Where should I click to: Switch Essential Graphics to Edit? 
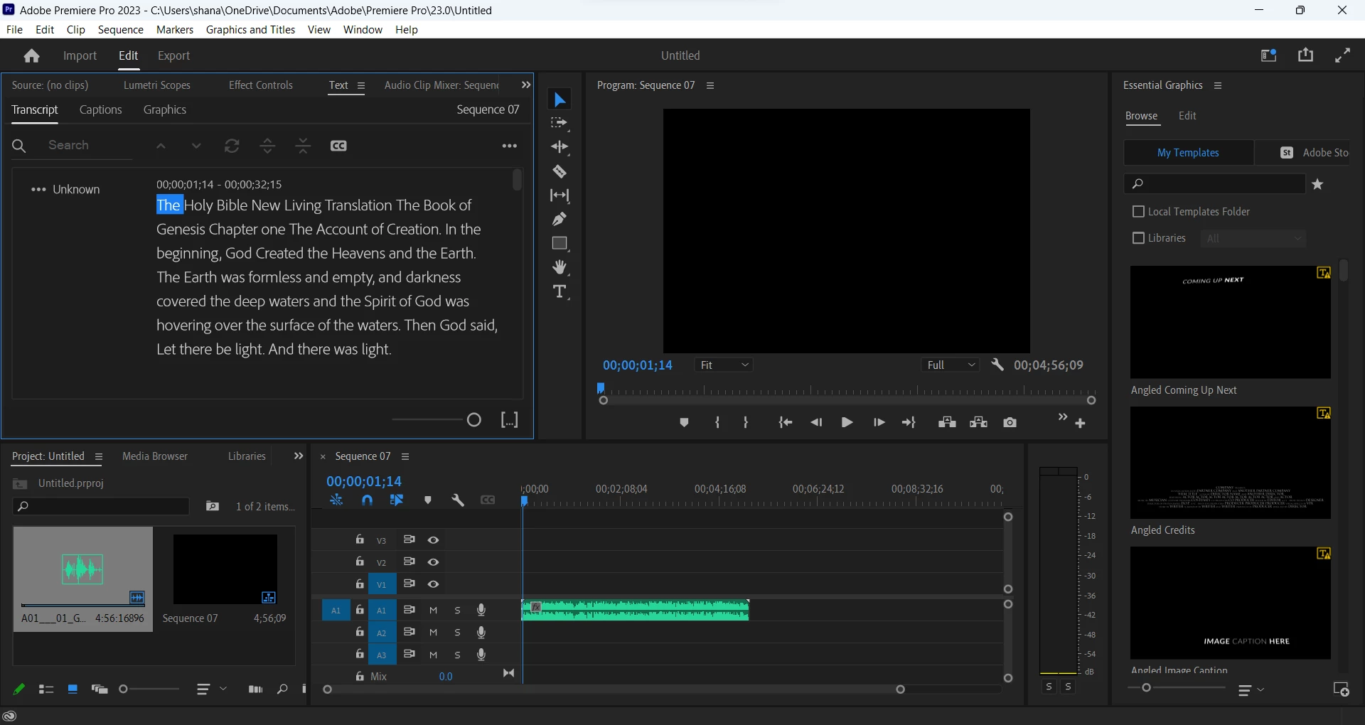tap(1187, 116)
